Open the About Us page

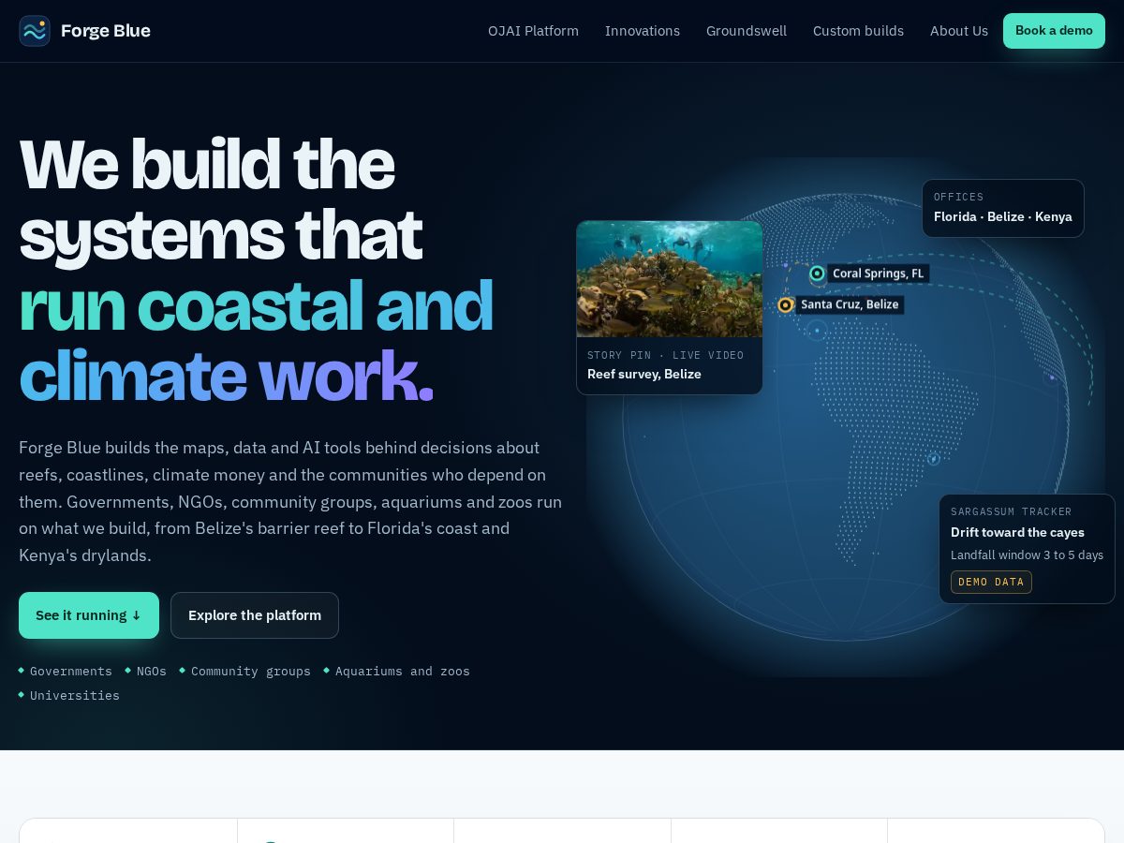coord(959,31)
